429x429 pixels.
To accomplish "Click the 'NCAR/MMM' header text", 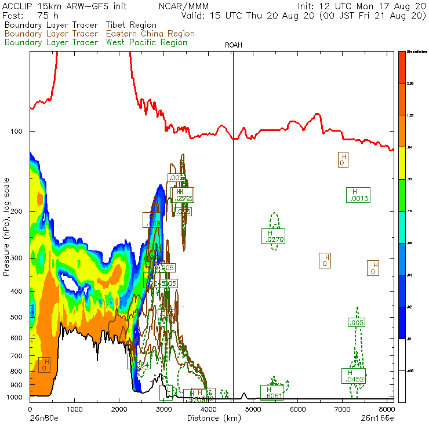I will [x=184, y=6].
